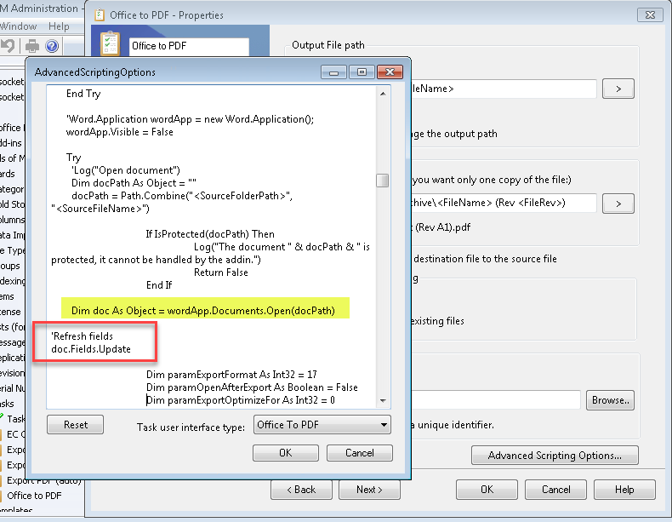Click Properties window title checklist icon
The width and height of the screenshot is (672, 522).
point(100,15)
